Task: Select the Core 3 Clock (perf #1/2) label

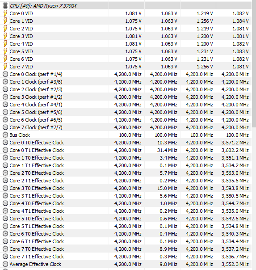Action: click(36, 97)
